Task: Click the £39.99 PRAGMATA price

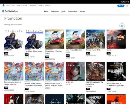Action: (x=7, y=56)
